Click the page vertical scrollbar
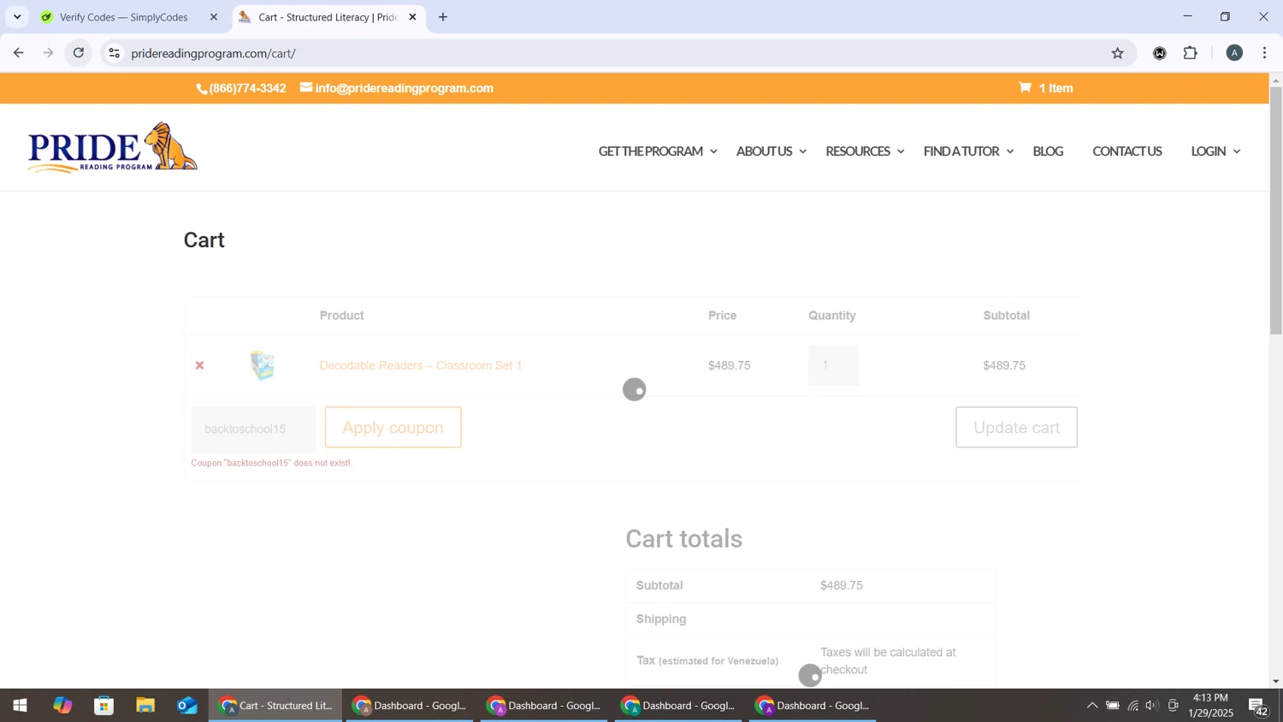 [1275, 210]
